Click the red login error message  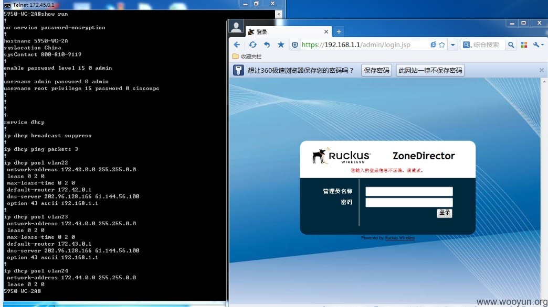[387, 171]
